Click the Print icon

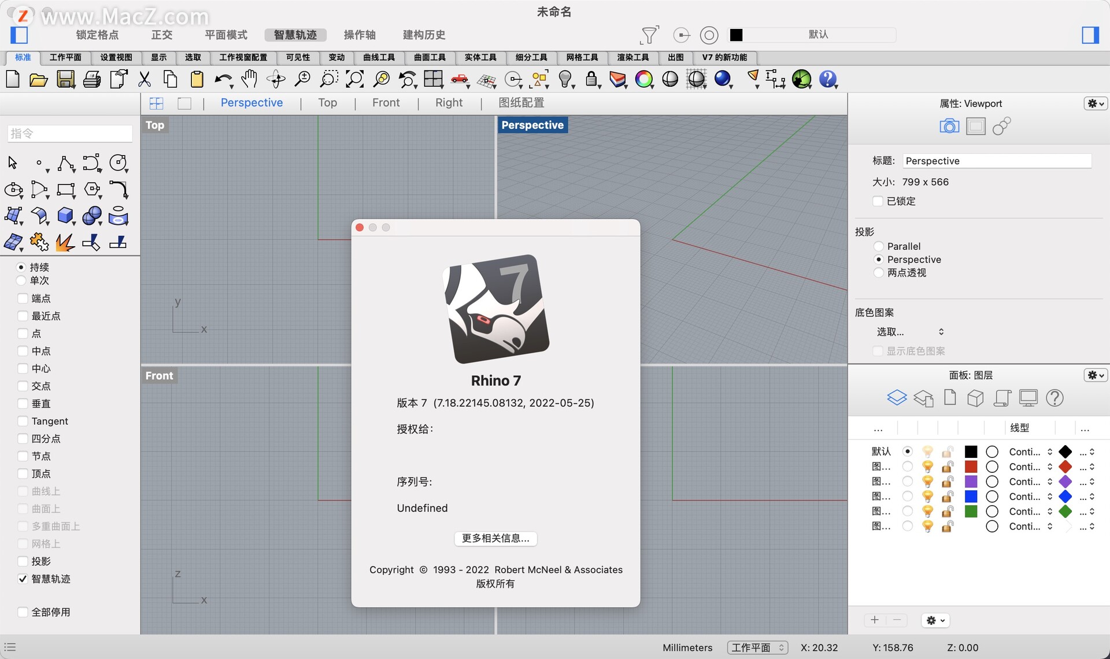click(92, 79)
